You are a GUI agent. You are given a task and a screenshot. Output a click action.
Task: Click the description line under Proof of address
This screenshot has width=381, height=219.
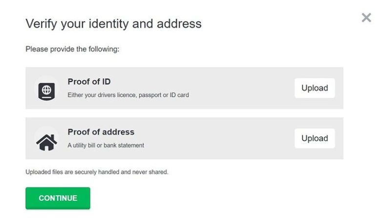(106, 145)
